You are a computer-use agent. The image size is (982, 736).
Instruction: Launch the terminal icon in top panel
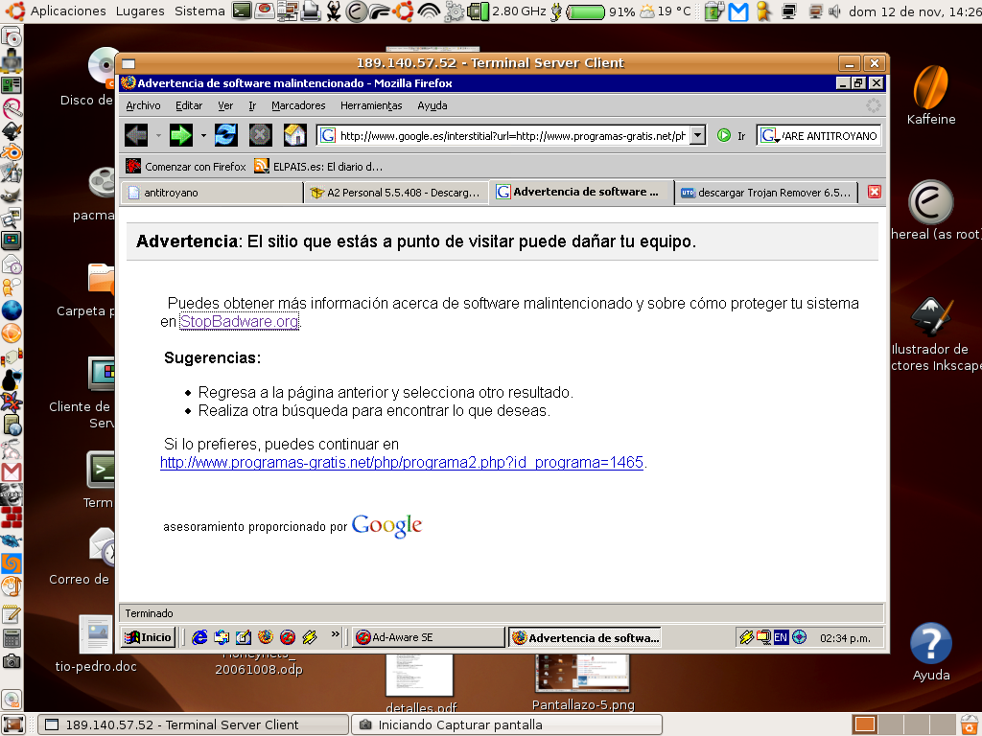coord(242,11)
